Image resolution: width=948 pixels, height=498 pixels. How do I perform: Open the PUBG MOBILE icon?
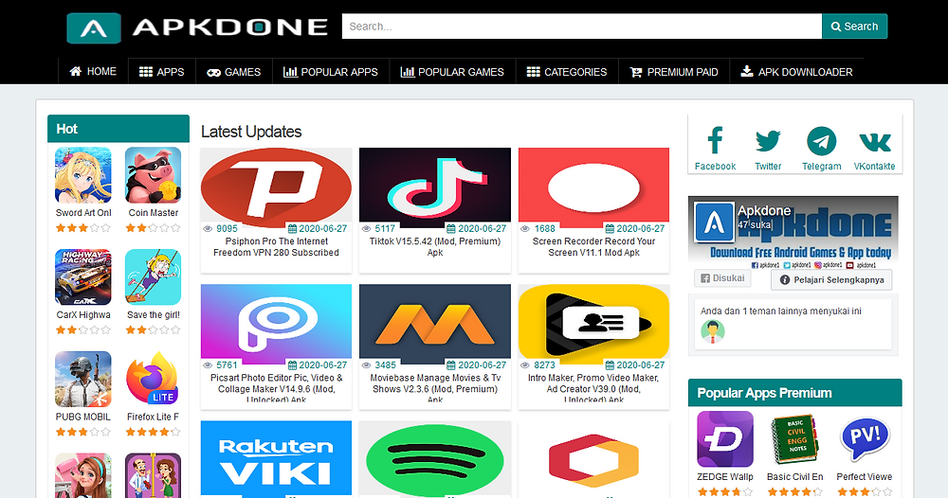point(83,379)
